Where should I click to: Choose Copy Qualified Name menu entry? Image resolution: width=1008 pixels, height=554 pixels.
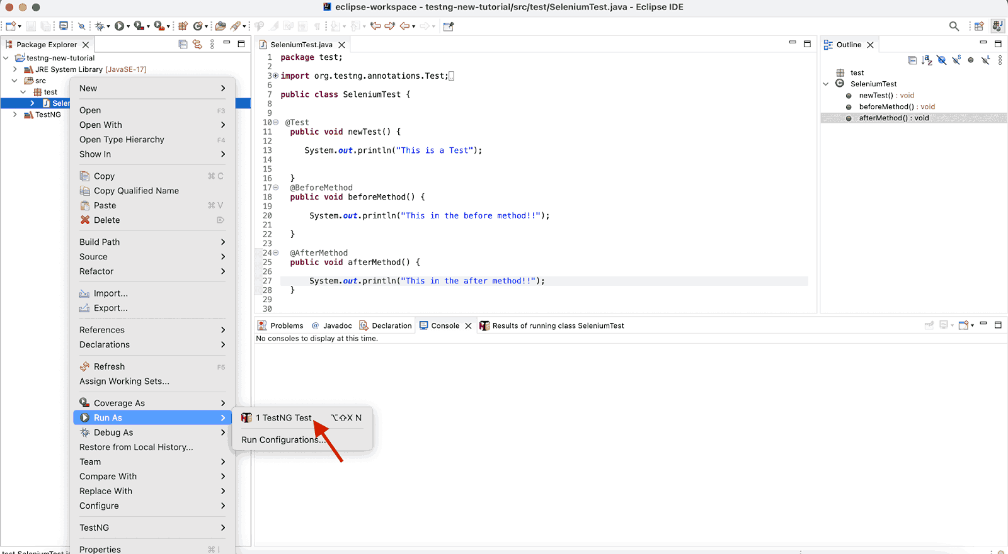point(152,191)
